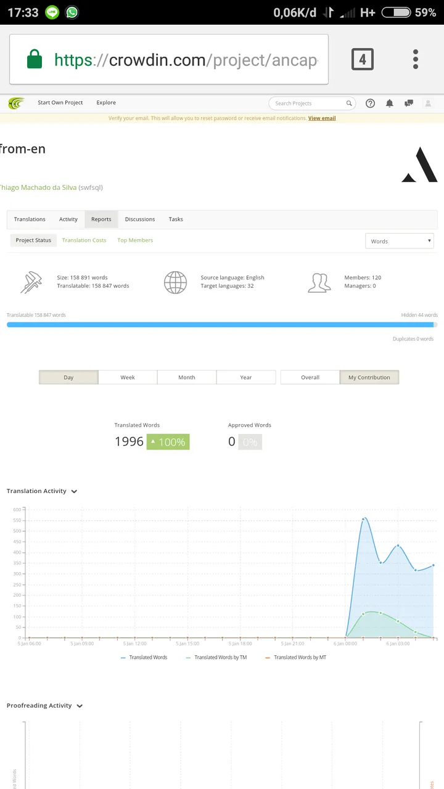
Task: Click 'Hidden 44 words' label
Action: pos(419,315)
